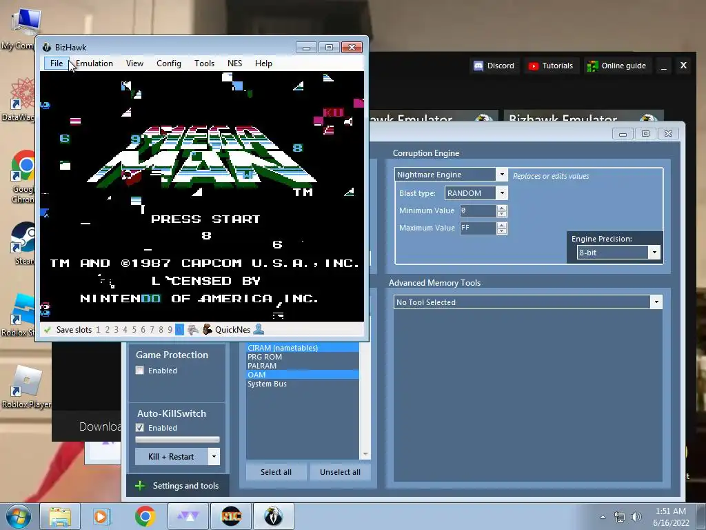Open Roblox Player desktop shortcut
706x530 pixels.
pyautogui.click(x=26, y=386)
